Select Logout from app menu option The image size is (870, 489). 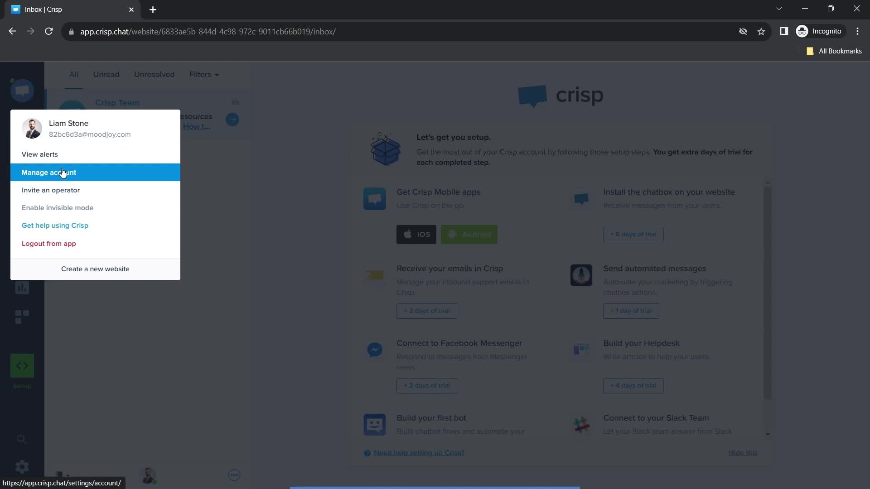click(48, 244)
